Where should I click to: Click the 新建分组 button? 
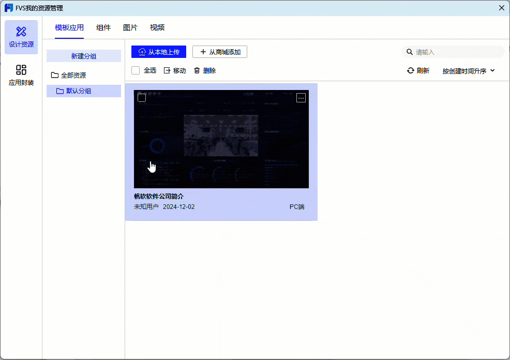click(83, 55)
